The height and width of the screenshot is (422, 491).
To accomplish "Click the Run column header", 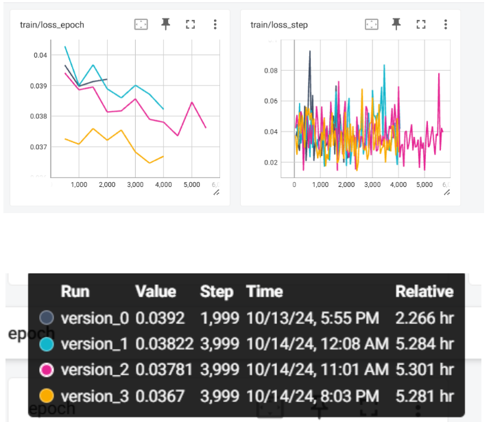I will pyautogui.click(x=75, y=292).
